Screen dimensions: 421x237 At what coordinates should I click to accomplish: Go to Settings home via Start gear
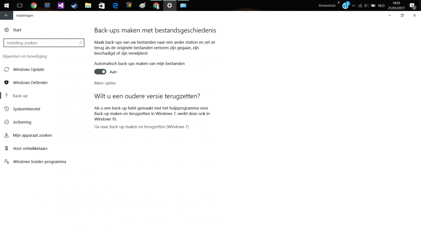(13, 30)
